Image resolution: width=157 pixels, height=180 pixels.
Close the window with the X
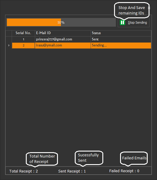[x=149, y=8]
